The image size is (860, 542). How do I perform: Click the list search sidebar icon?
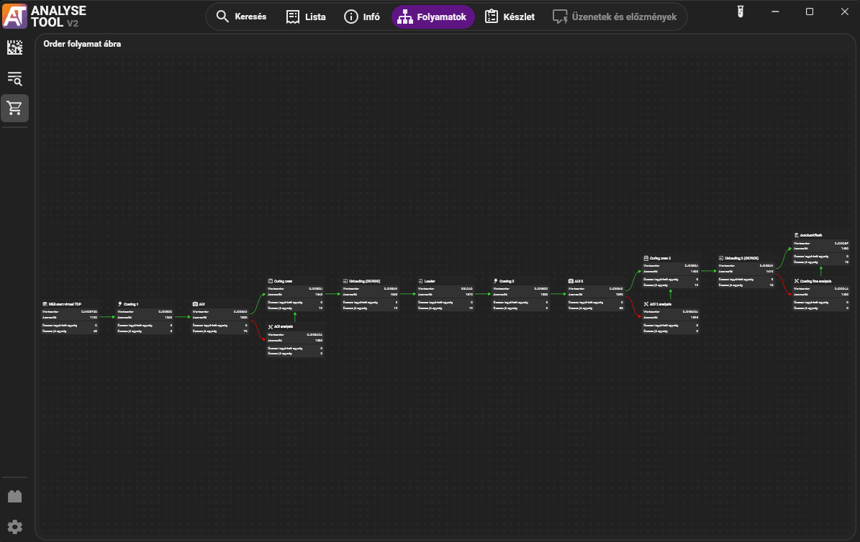[15, 78]
